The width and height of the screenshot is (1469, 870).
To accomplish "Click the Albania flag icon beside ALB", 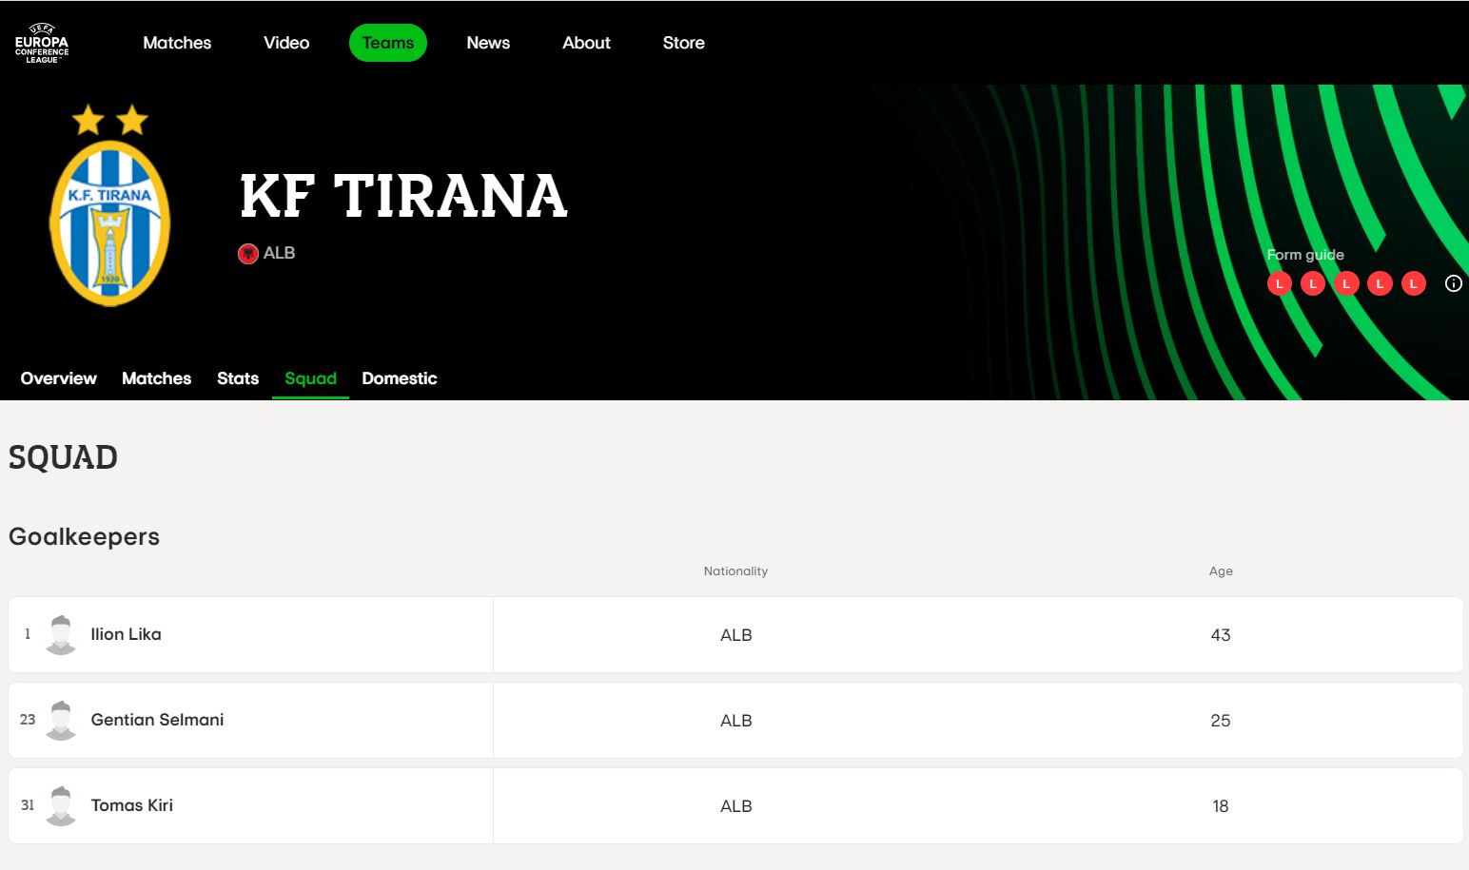I will coord(248,254).
